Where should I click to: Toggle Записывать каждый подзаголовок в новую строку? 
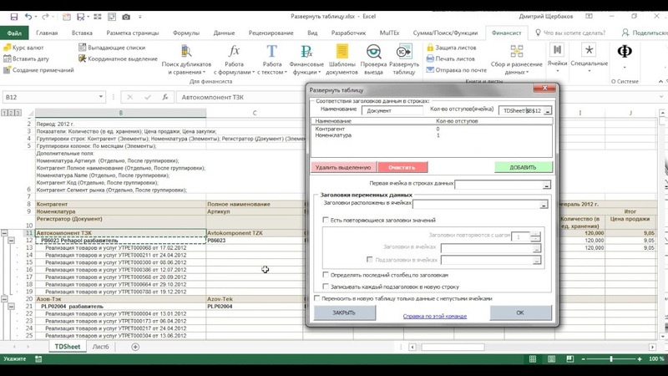pos(326,286)
